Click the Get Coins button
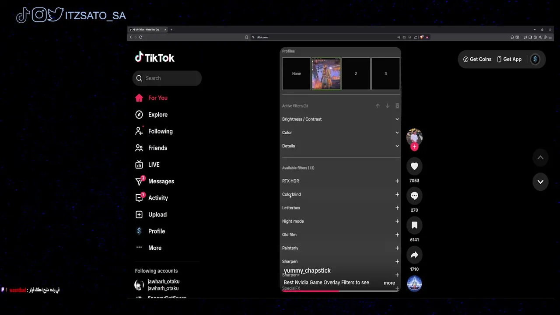The width and height of the screenshot is (560, 315). 477,59
